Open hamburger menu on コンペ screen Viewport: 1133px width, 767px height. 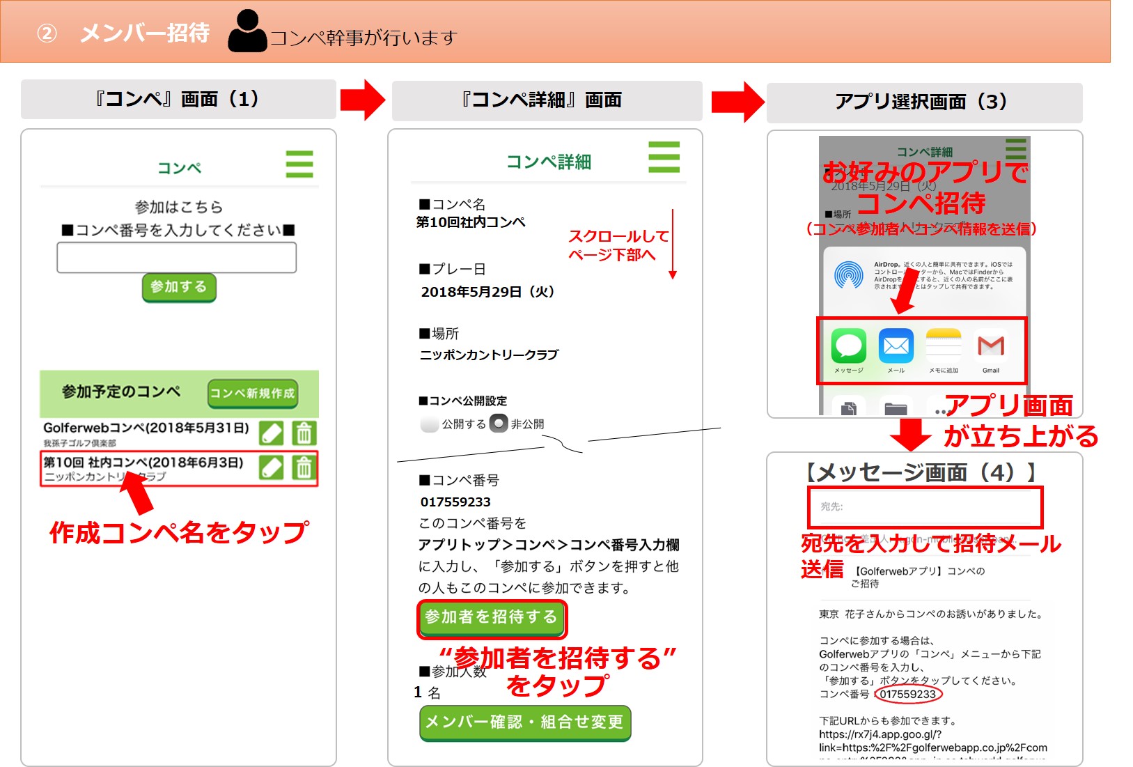[299, 164]
